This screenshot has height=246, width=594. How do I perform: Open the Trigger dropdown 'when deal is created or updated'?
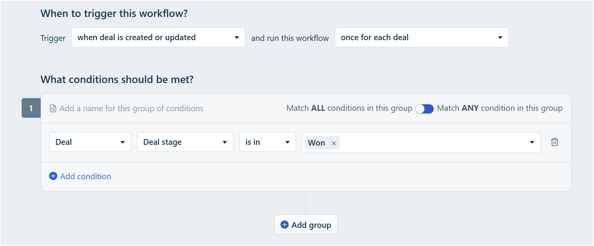158,37
